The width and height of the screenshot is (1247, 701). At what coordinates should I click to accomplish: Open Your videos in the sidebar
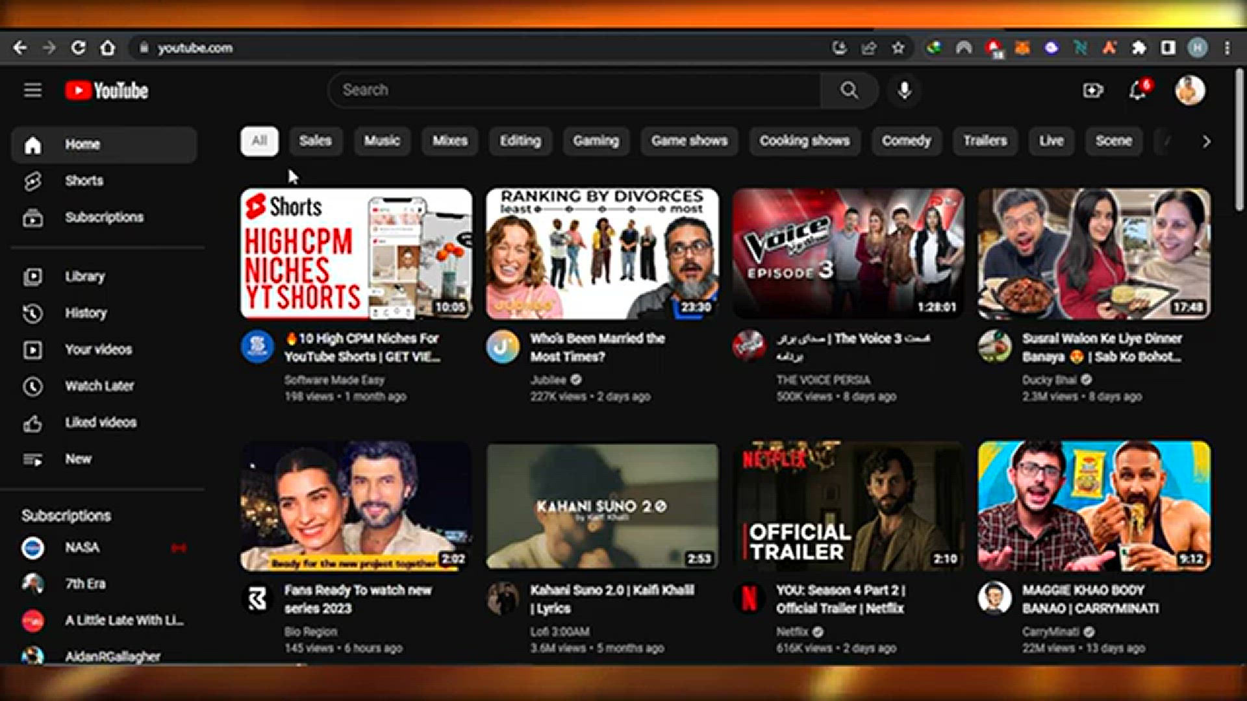pyautogui.click(x=104, y=349)
